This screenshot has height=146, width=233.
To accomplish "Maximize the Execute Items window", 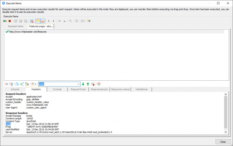I will (x=218, y=3).
